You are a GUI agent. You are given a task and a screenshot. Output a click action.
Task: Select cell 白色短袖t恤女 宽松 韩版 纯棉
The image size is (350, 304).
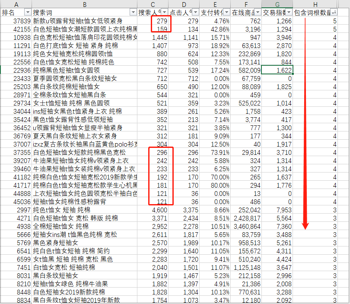[84, 218]
